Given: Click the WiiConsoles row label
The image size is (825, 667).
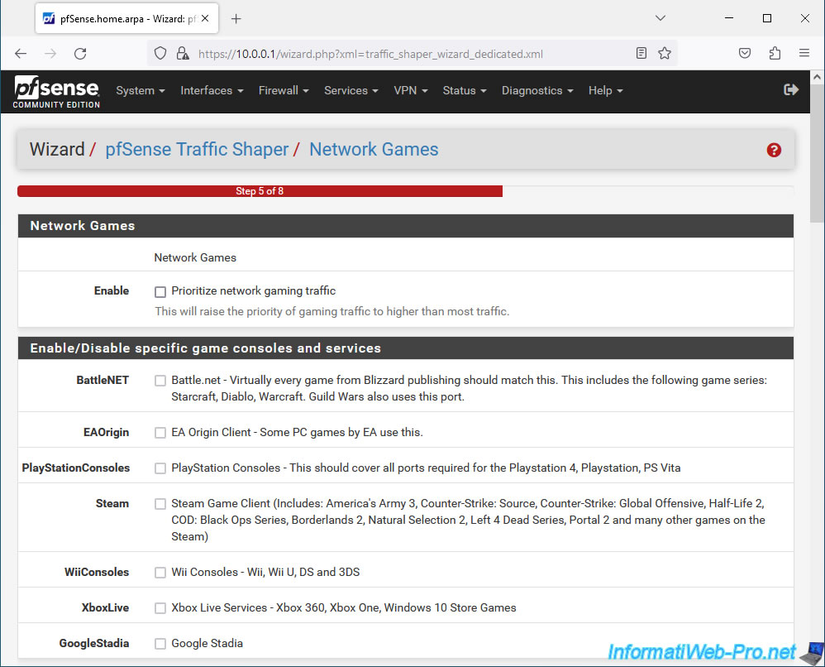Looking at the screenshot, I should pyautogui.click(x=97, y=572).
